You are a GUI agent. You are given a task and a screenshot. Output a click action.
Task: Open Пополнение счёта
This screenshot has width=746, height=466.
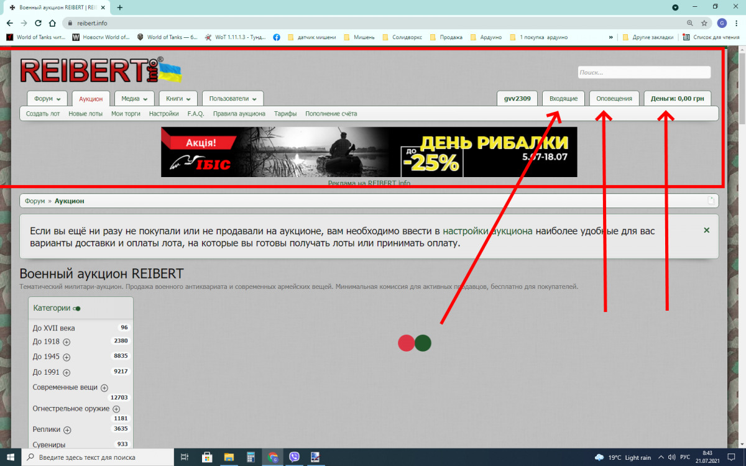point(331,114)
